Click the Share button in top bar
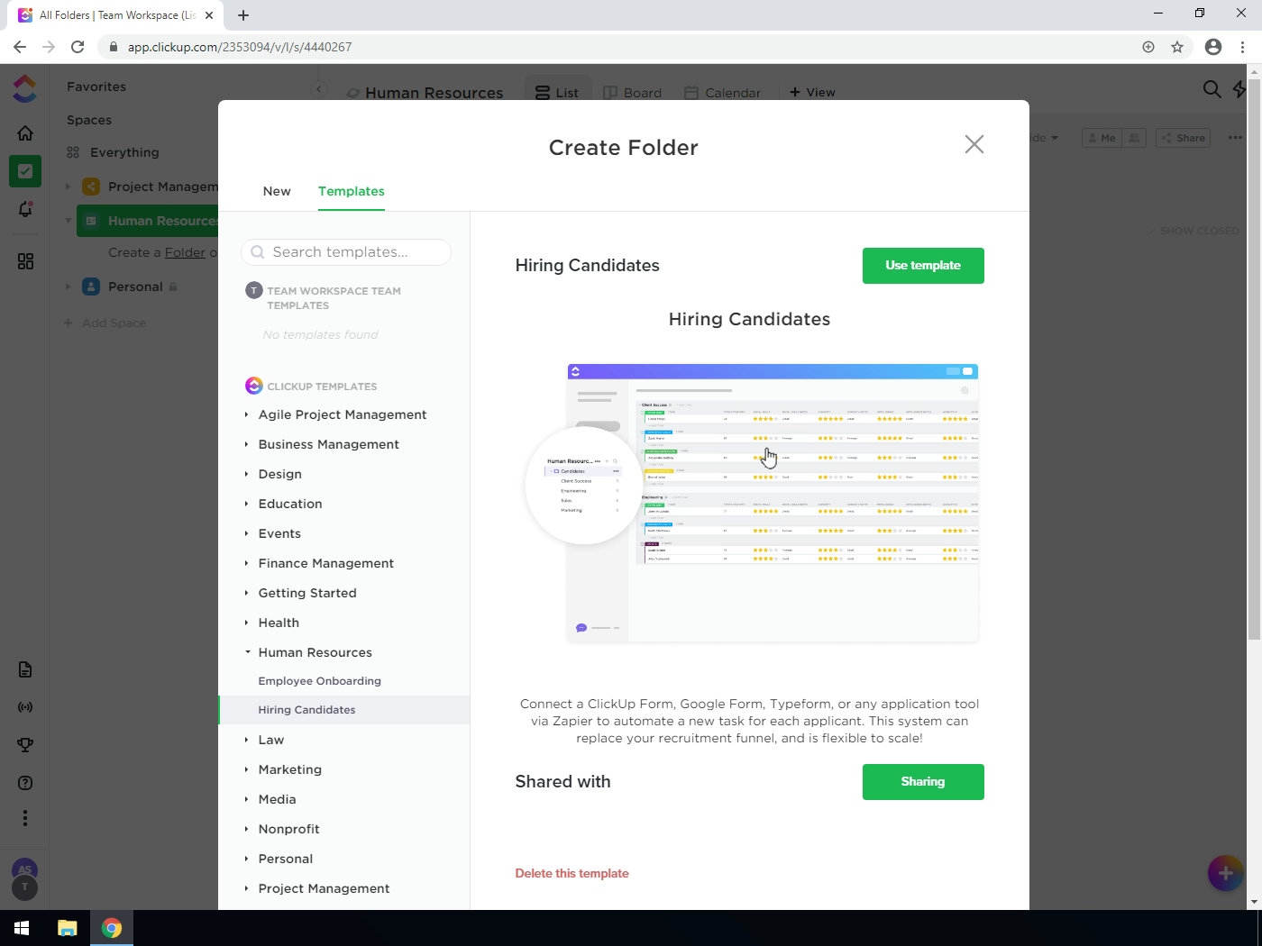Image resolution: width=1262 pixels, height=946 pixels. click(x=1183, y=138)
